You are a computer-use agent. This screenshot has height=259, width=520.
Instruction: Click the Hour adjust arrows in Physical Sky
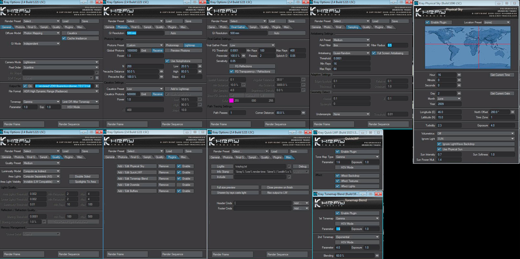(459, 75)
